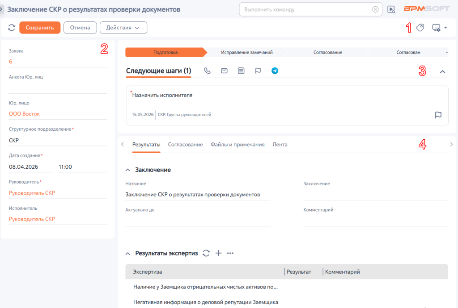
Task: Click the Комментарий column header
Action: (342, 272)
